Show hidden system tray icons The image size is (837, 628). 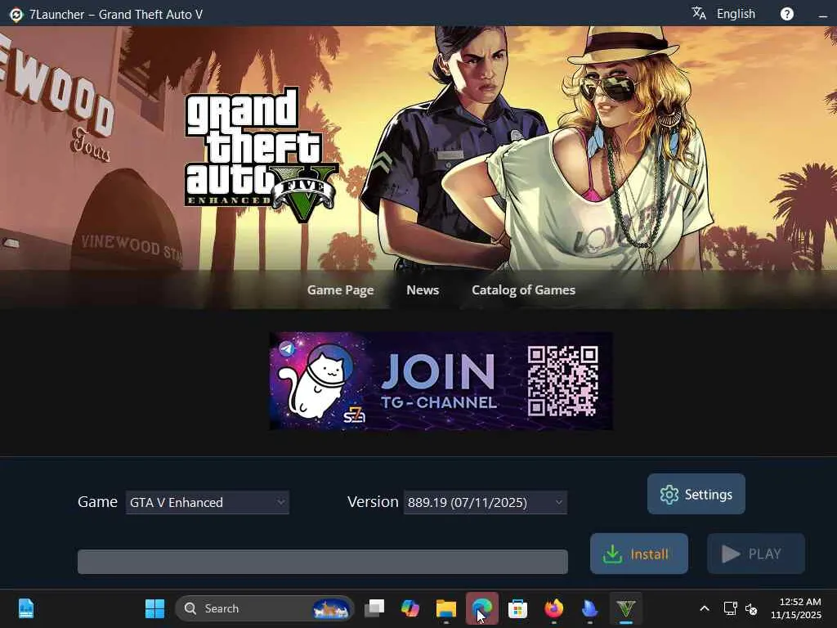coord(704,608)
